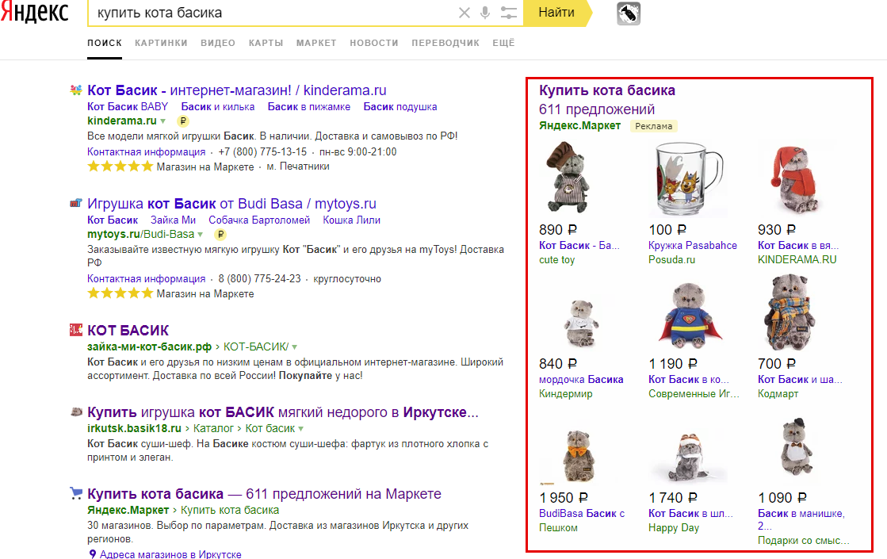887x559 pixels.
Task: Click the Найти search button
Action: tap(557, 13)
